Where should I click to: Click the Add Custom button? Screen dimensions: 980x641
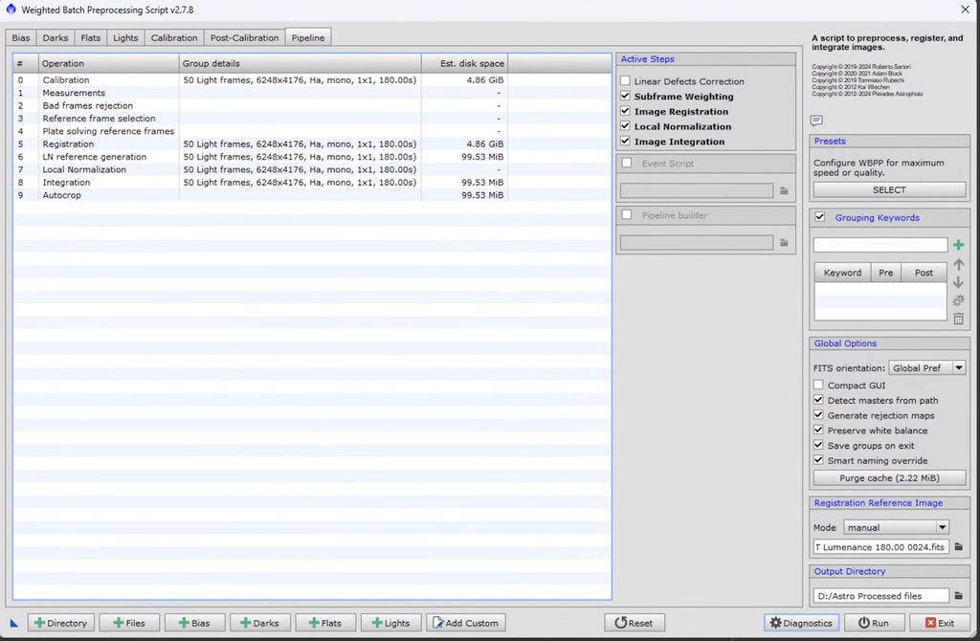coord(466,623)
